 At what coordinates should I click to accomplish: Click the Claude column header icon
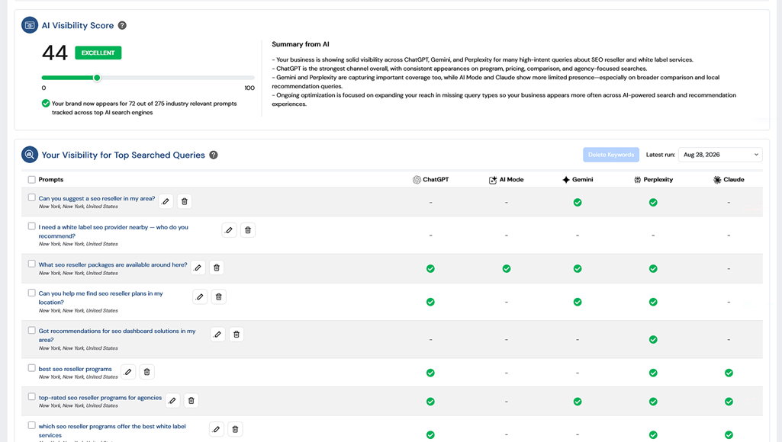(x=717, y=180)
